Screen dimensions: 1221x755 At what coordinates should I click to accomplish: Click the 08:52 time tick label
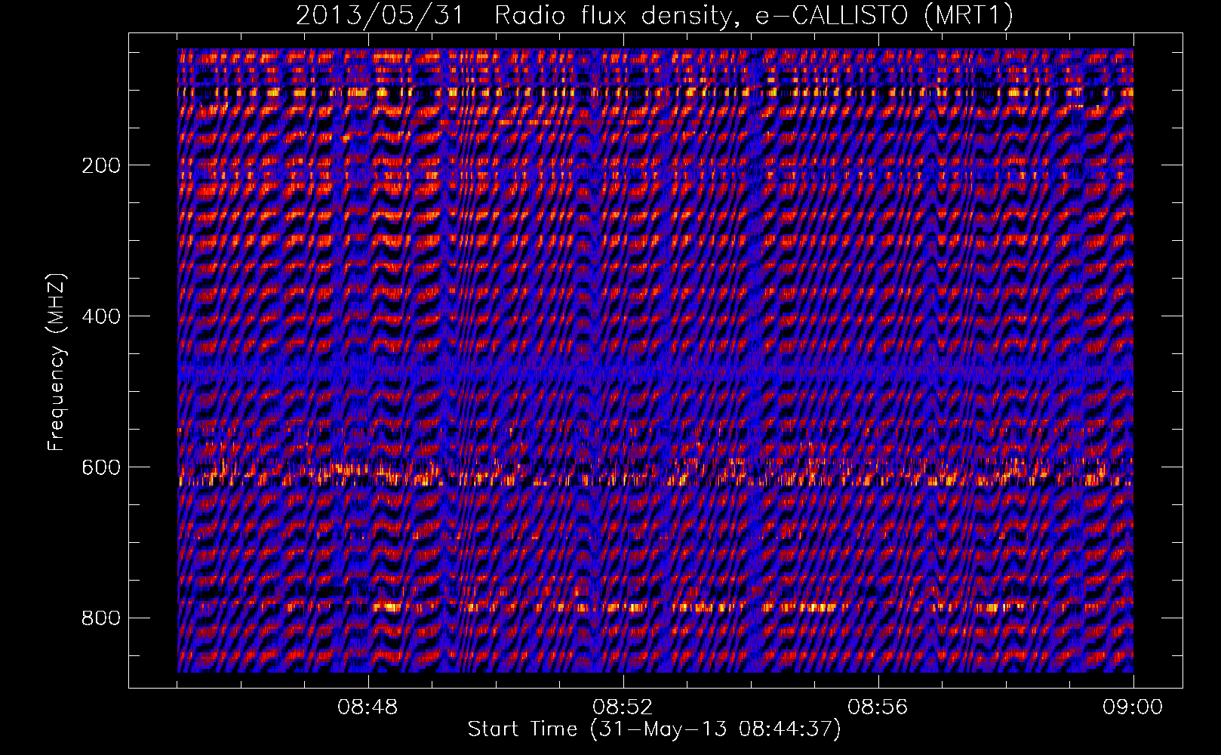click(623, 707)
